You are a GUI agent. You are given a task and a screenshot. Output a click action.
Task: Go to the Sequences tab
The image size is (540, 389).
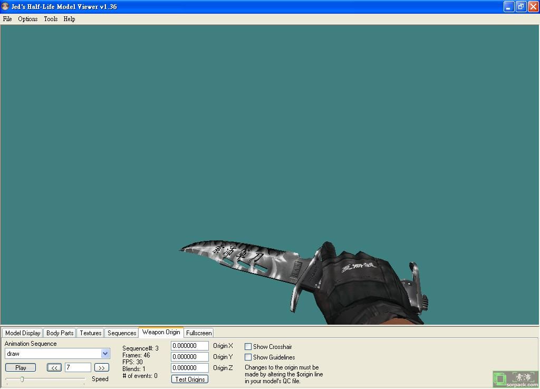coord(122,333)
